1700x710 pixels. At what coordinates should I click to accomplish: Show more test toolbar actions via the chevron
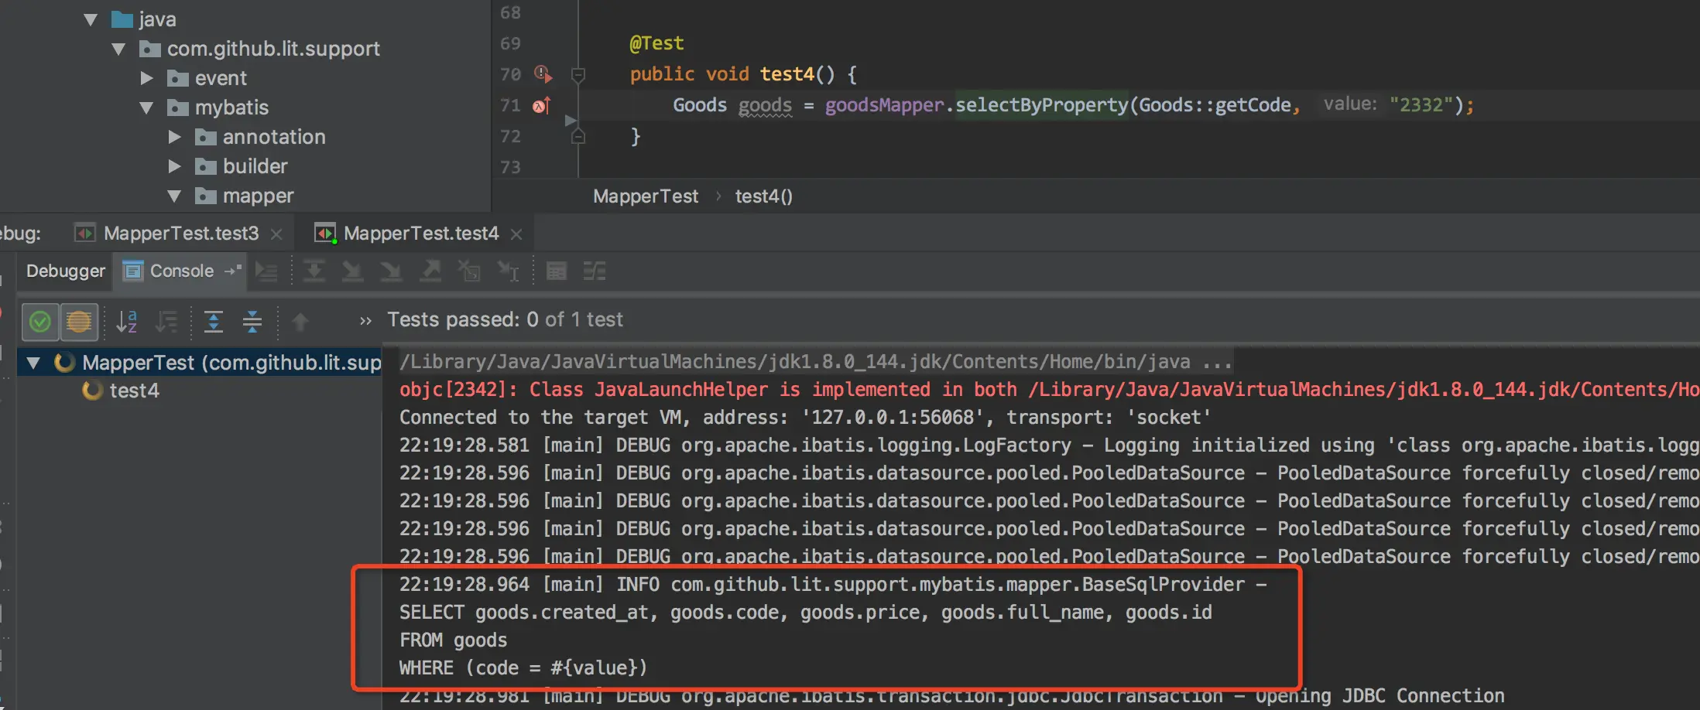365,321
